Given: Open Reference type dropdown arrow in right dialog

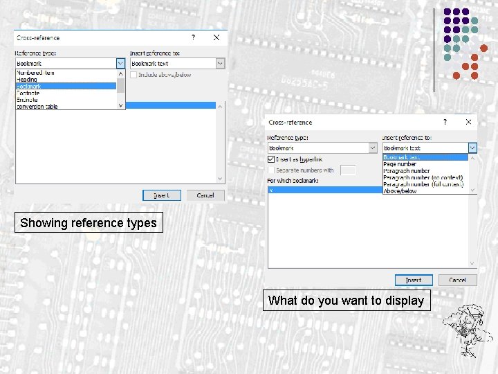Looking at the screenshot, I should point(373,148).
